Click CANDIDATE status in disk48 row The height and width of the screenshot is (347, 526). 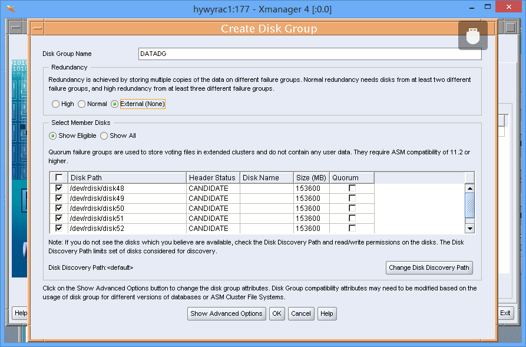point(213,189)
